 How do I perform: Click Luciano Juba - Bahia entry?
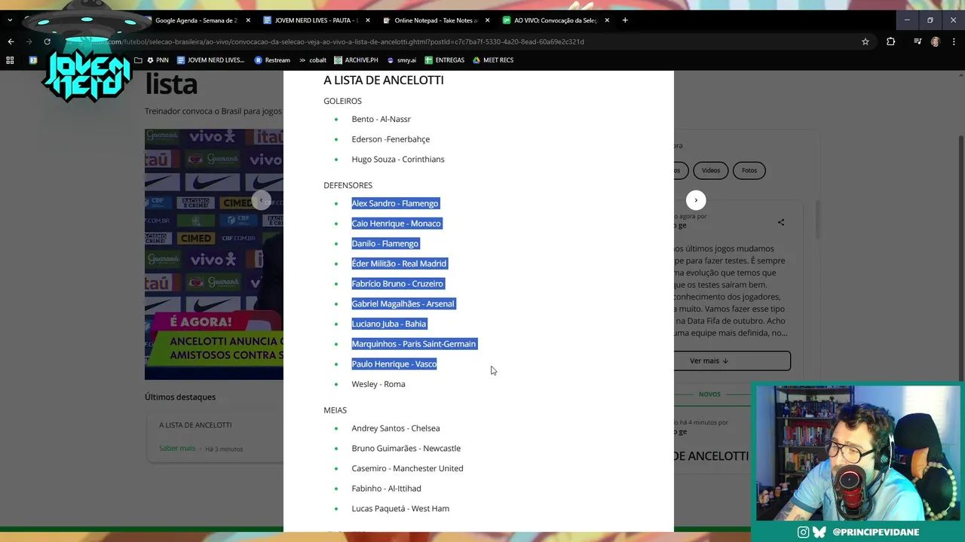(388, 324)
